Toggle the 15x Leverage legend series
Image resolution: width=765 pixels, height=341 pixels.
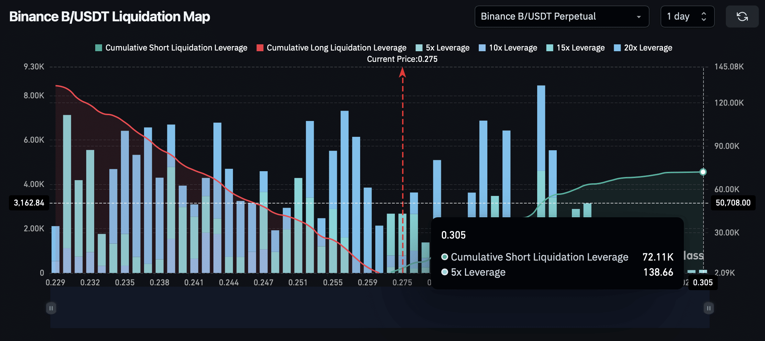pos(575,48)
